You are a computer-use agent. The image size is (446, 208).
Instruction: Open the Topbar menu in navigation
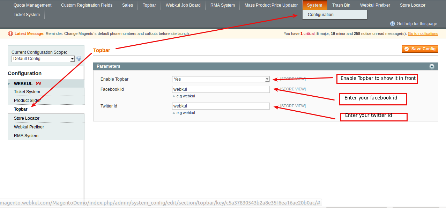(149, 5)
